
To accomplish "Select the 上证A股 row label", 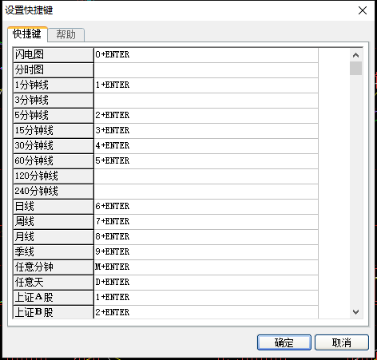I will [x=54, y=298].
